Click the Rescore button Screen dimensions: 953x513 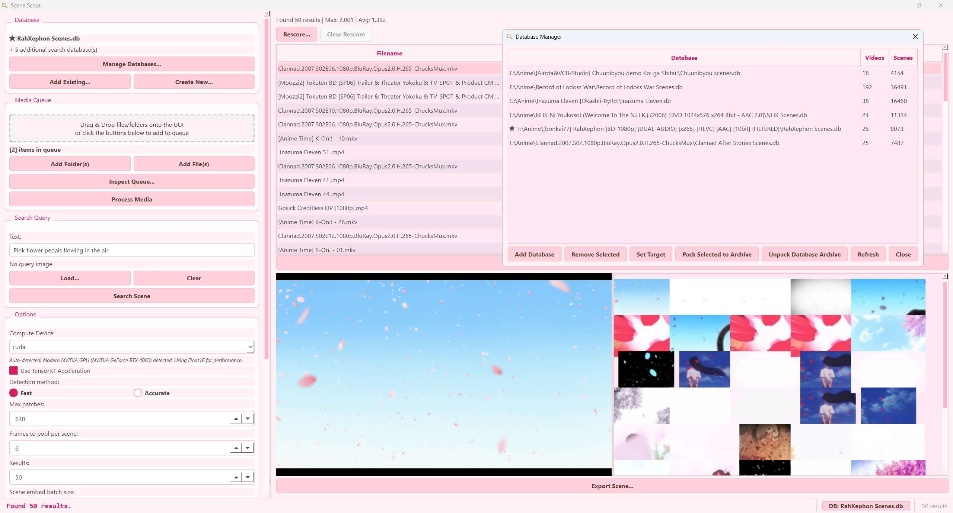point(296,34)
